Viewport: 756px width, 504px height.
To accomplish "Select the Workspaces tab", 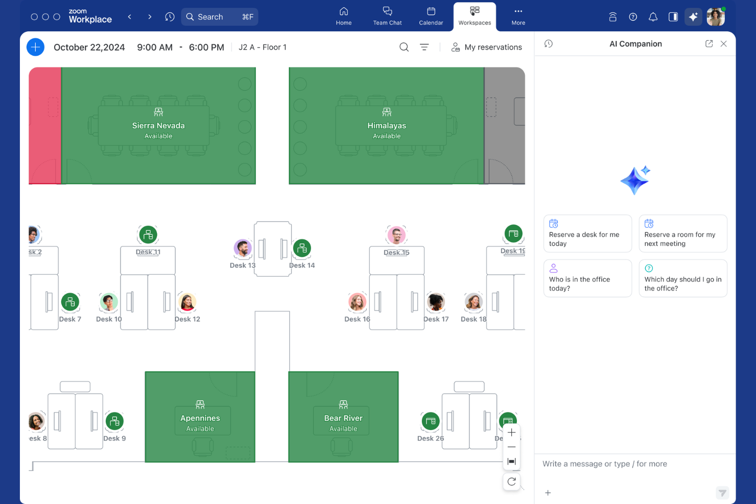I will pos(475,16).
